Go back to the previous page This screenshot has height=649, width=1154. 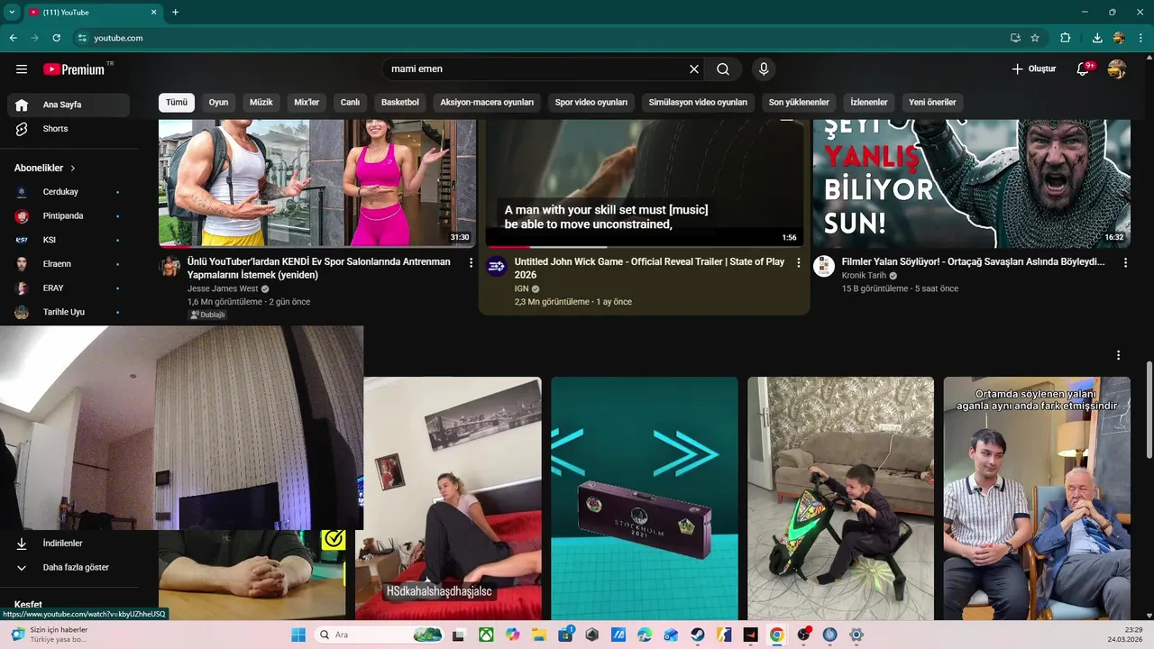pos(14,38)
